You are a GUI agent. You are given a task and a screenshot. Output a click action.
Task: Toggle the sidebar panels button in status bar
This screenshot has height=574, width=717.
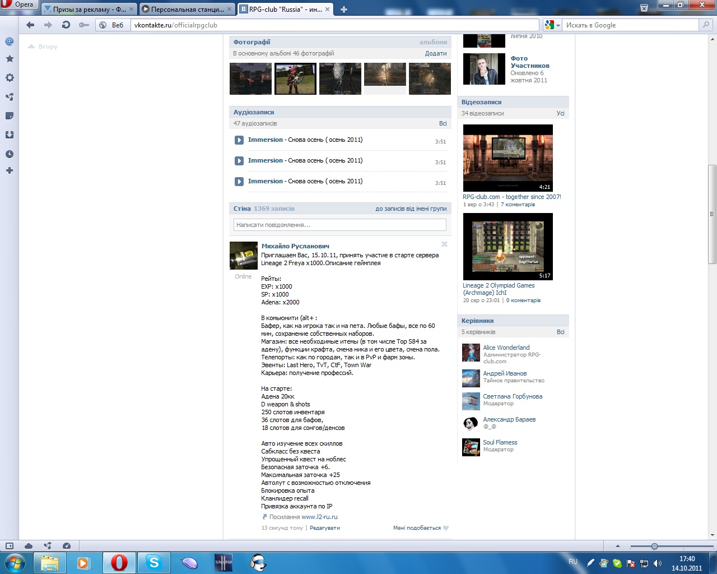pyautogui.click(x=10, y=546)
